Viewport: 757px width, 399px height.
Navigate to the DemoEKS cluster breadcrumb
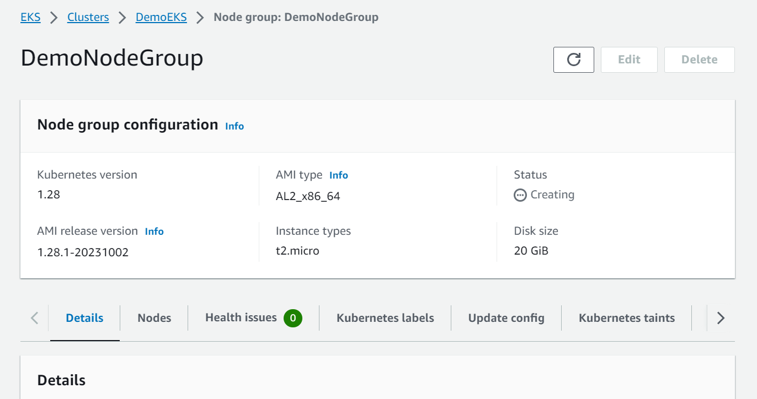click(161, 17)
